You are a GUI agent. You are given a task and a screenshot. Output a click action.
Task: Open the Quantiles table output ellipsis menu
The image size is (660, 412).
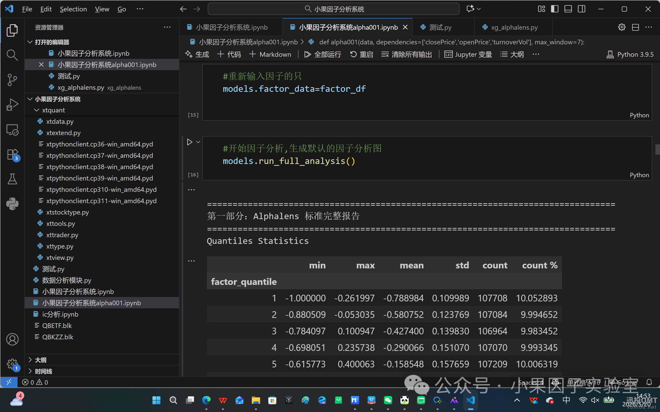click(x=191, y=261)
